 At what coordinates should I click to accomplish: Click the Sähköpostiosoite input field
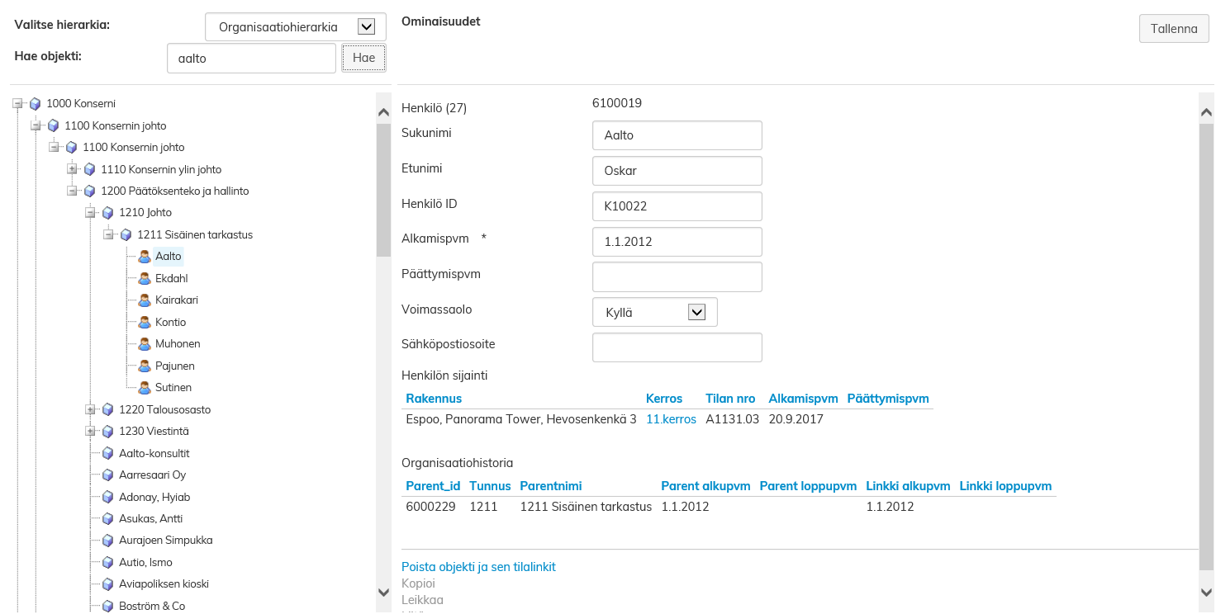pyautogui.click(x=677, y=347)
